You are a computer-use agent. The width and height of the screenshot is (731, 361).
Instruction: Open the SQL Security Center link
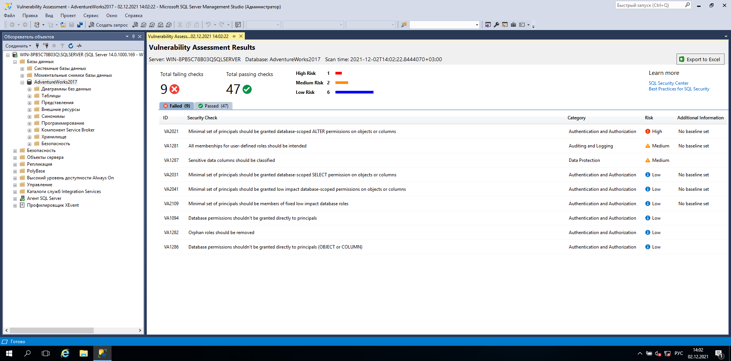669,83
